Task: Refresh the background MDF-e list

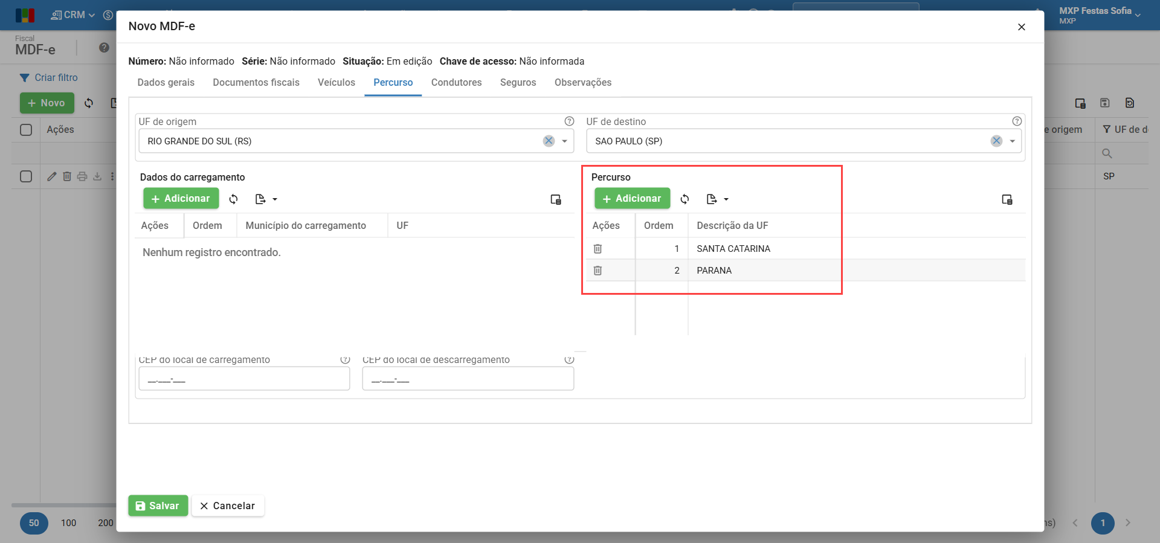Action: click(x=89, y=103)
